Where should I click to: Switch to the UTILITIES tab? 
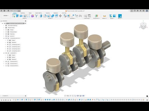(64, 13)
